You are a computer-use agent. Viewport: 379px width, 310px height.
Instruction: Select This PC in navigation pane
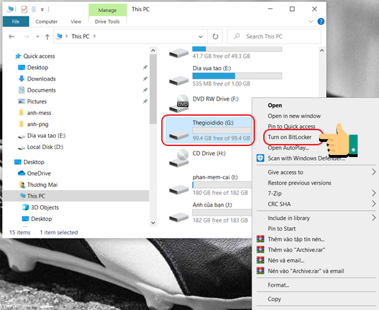76,196
